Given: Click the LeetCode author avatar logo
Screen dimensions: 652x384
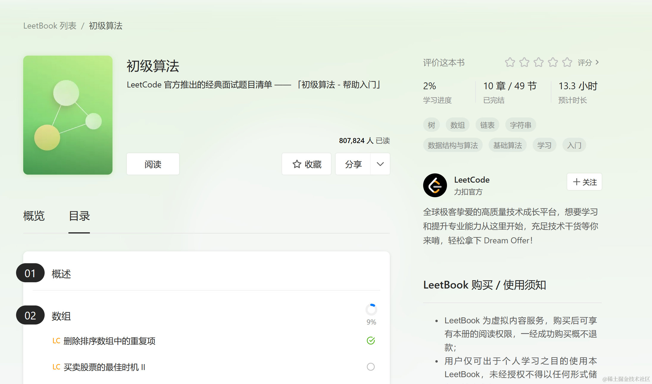Looking at the screenshot, I should [435, 185].
